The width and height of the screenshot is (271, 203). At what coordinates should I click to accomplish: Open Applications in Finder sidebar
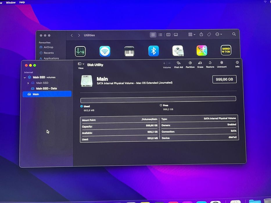(x=49, y=58)
